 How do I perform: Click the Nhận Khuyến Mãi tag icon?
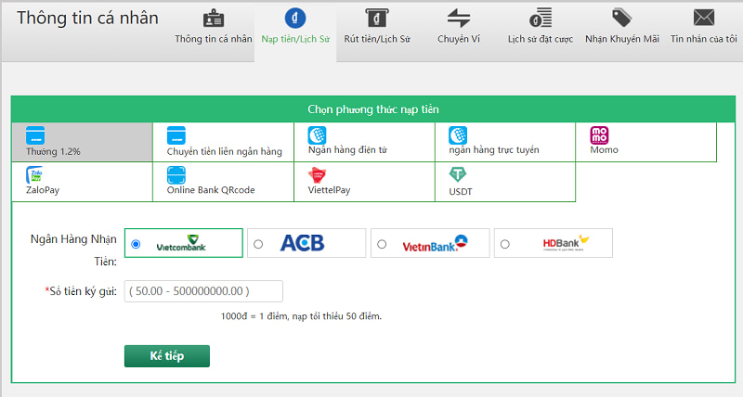click(621, 19)
